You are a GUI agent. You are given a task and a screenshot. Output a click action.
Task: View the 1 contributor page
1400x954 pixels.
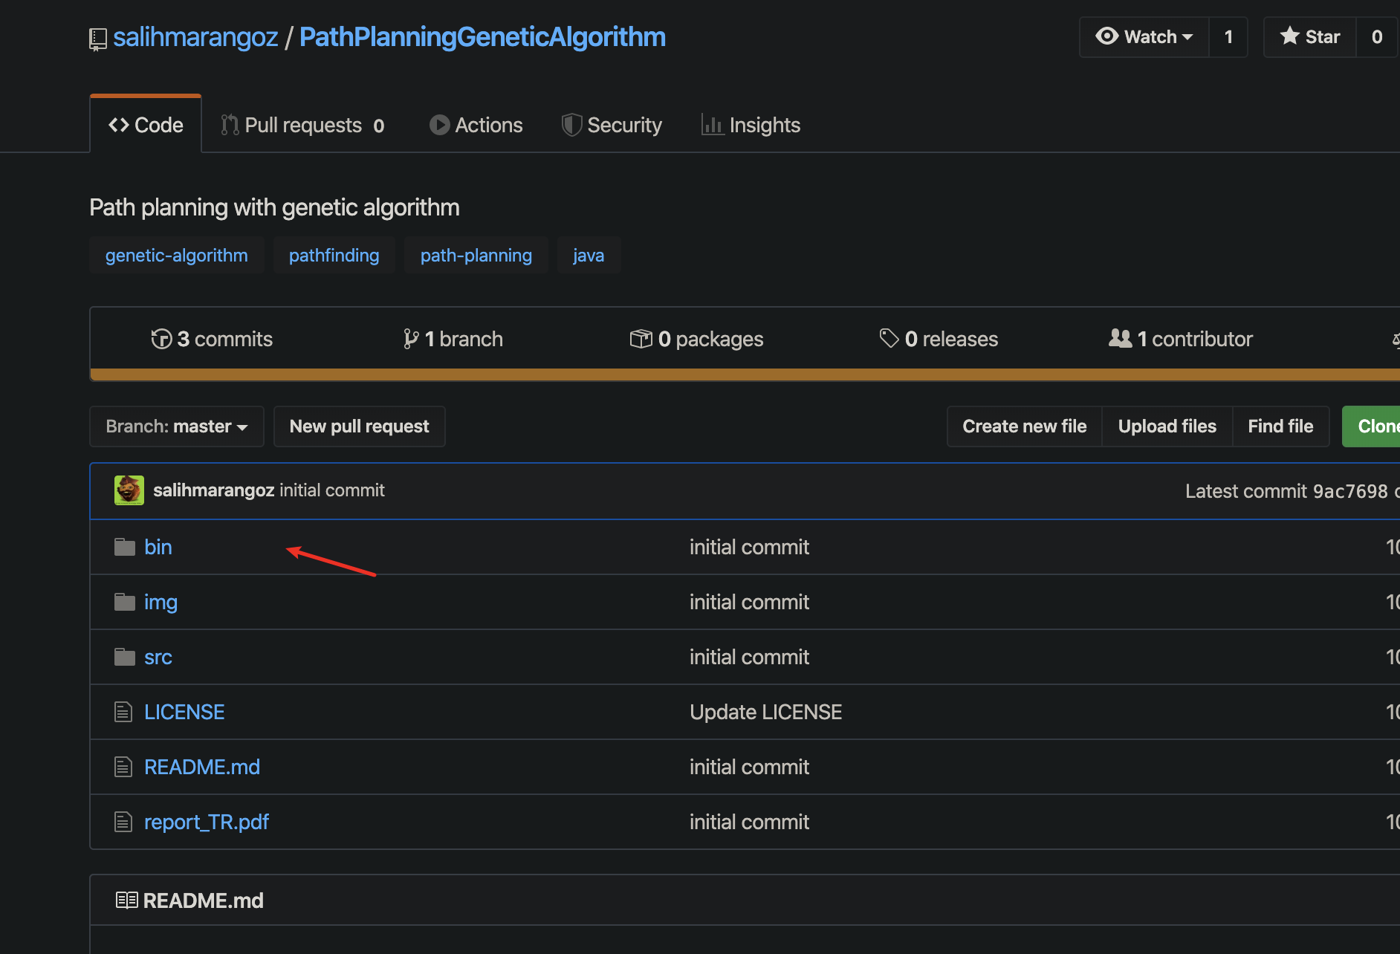click(x=1181, y=339)
